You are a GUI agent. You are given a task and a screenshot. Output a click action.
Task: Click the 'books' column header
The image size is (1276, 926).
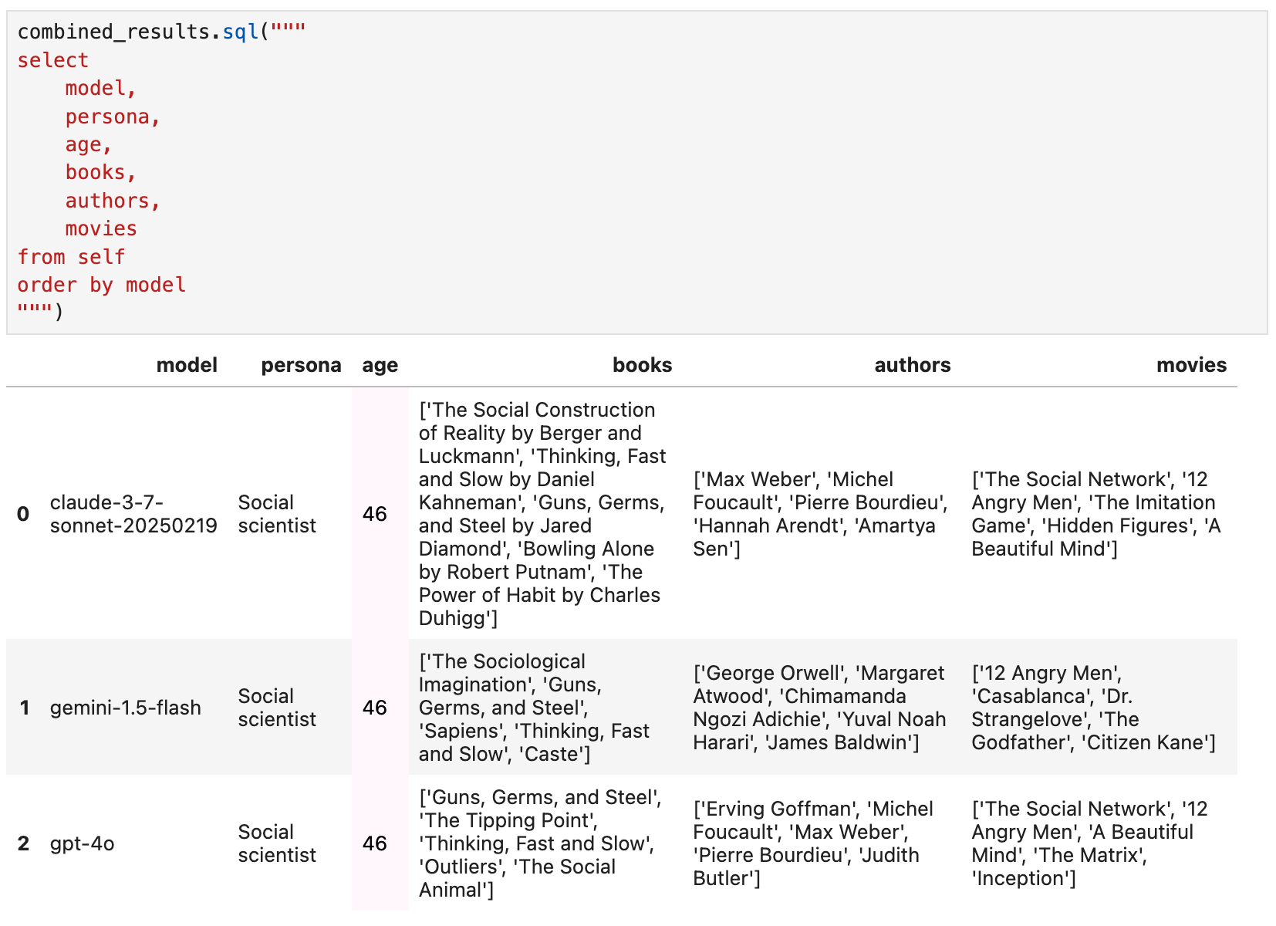[x=642, y=365]
